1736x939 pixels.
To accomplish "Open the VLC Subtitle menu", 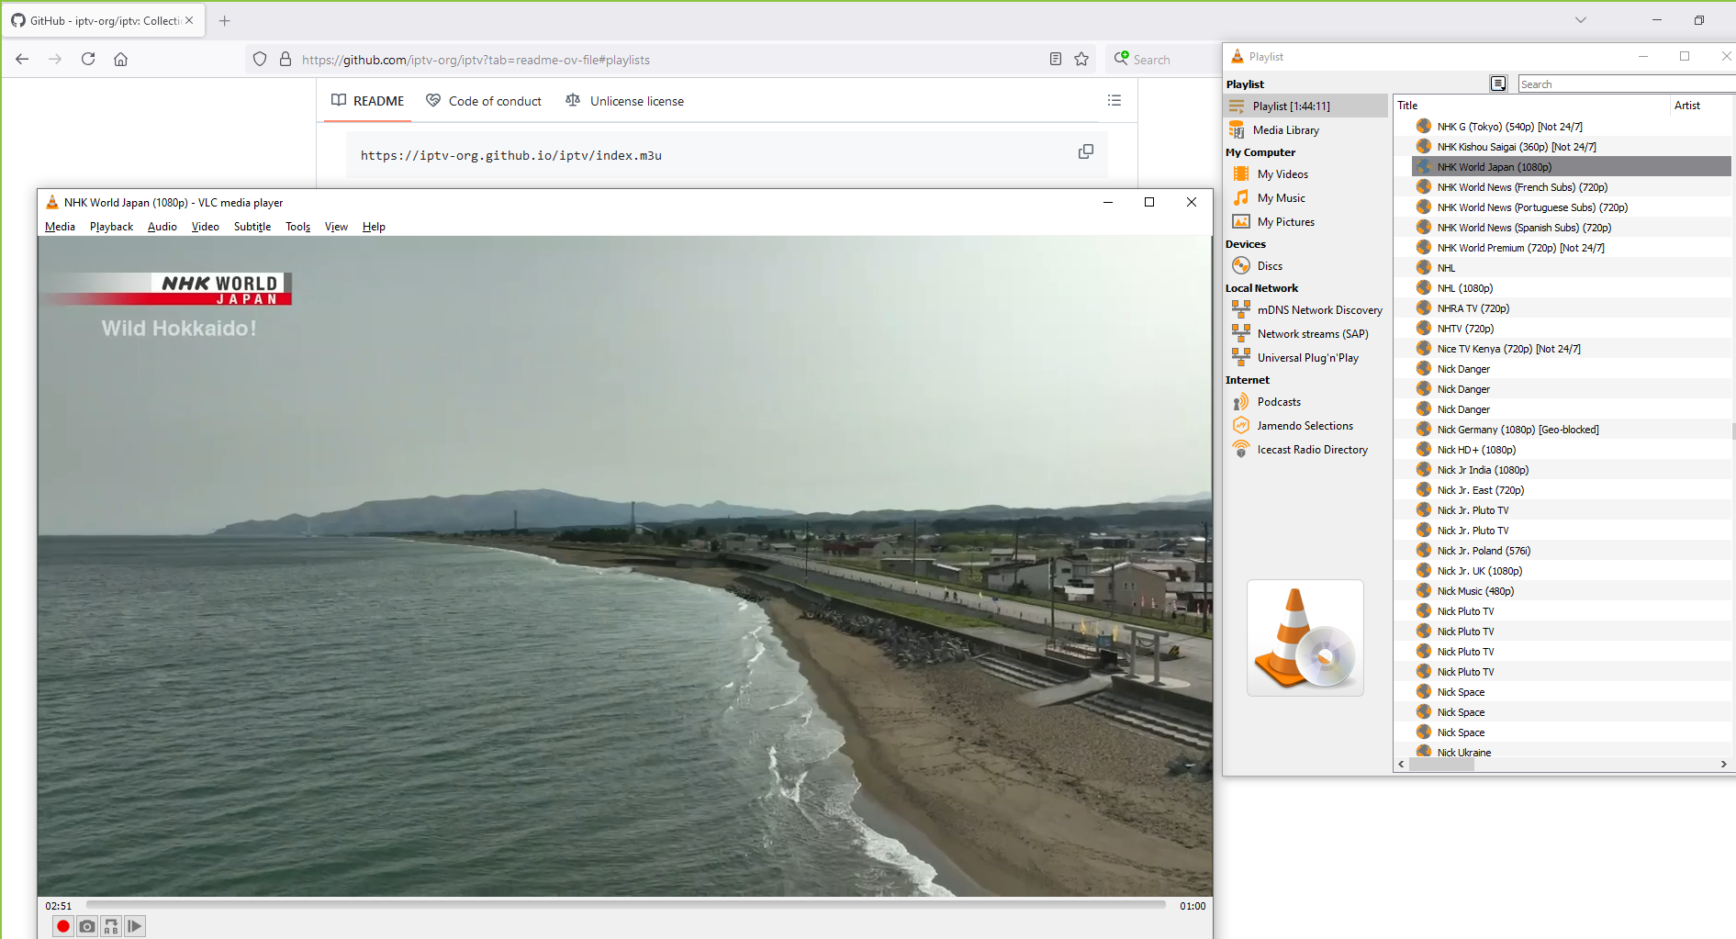I will point(252,227).
